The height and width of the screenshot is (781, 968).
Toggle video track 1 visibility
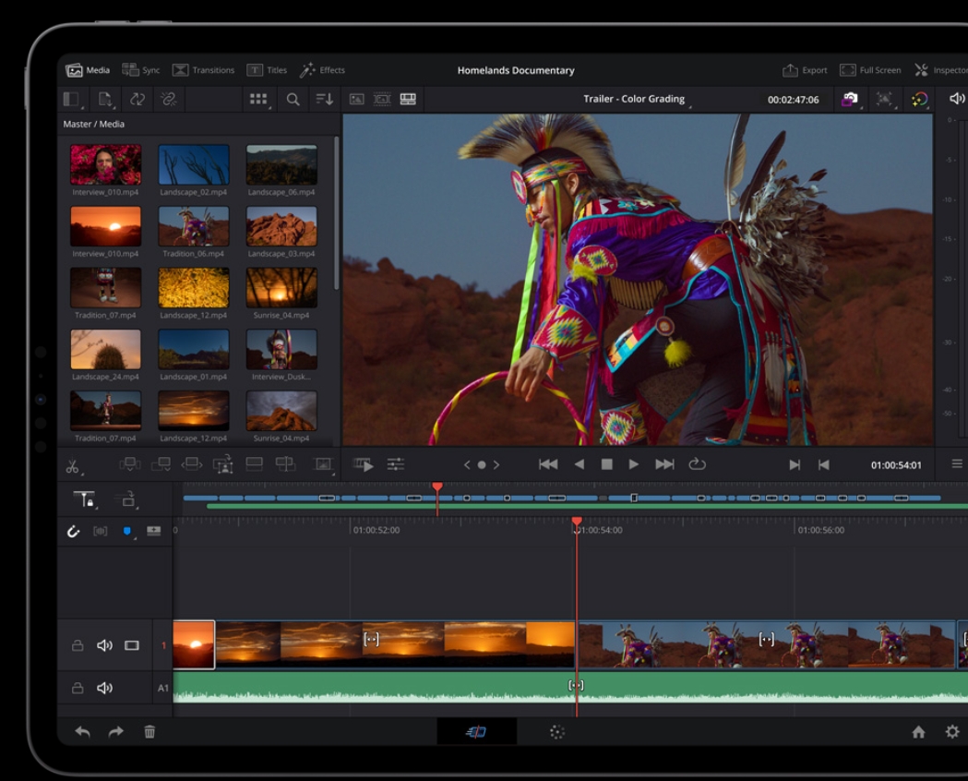point(132,646)
